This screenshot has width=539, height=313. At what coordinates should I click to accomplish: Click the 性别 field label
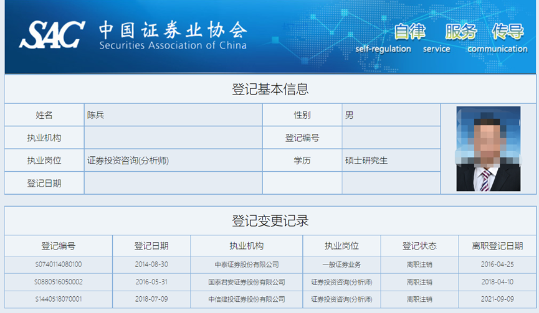click(x=302, y=115)
